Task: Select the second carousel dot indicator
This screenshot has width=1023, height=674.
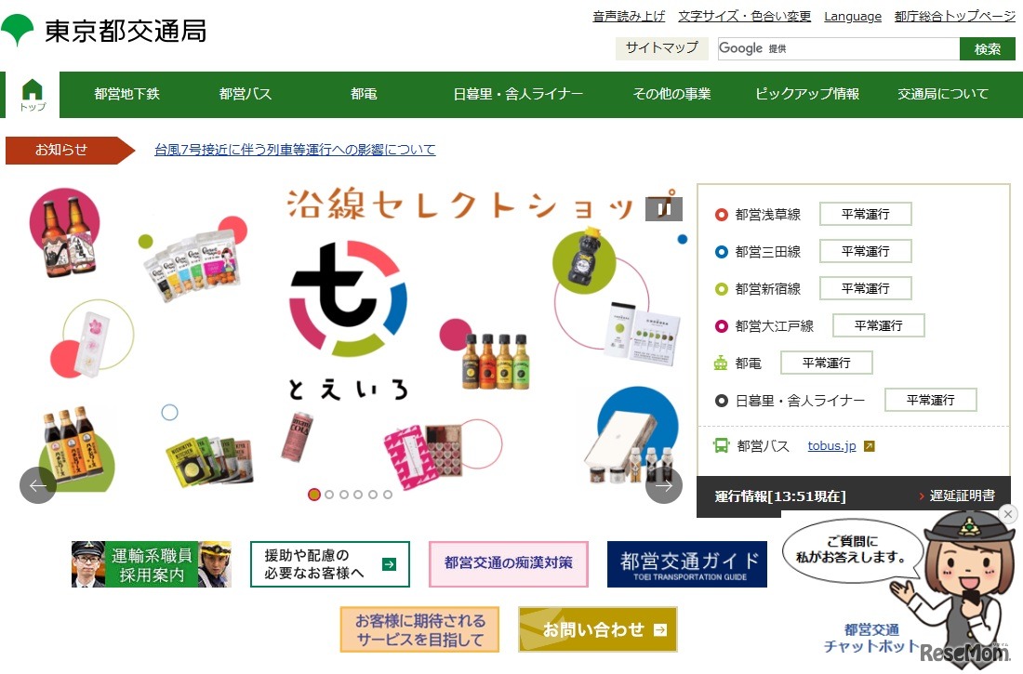Action: coord(329,495)
